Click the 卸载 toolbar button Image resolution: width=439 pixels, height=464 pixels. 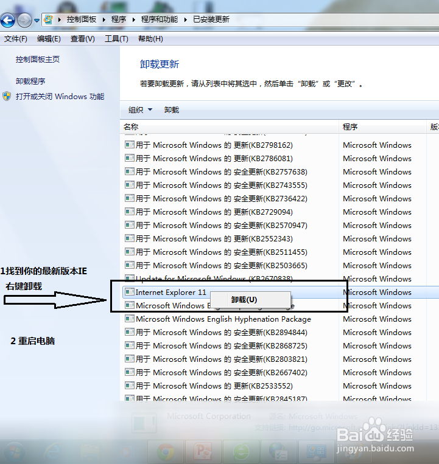[x=172, y=110]
